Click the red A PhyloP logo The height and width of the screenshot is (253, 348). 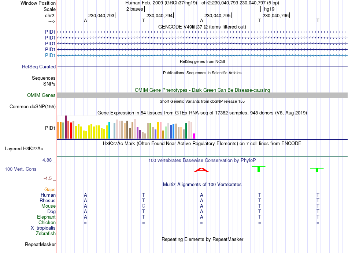click(201, 170)
